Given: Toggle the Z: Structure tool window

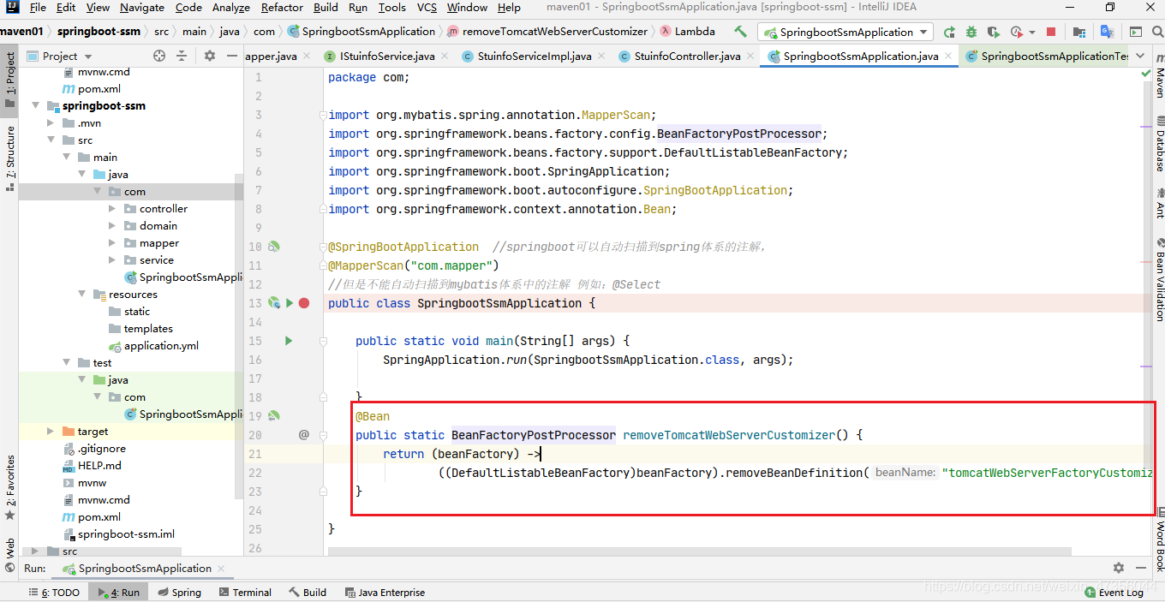Looking at the screenshot, I should pos(9,158).
